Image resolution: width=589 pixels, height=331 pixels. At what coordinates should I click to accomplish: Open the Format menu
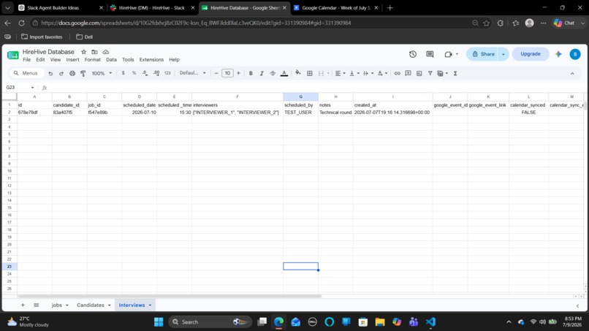(92, 60)
